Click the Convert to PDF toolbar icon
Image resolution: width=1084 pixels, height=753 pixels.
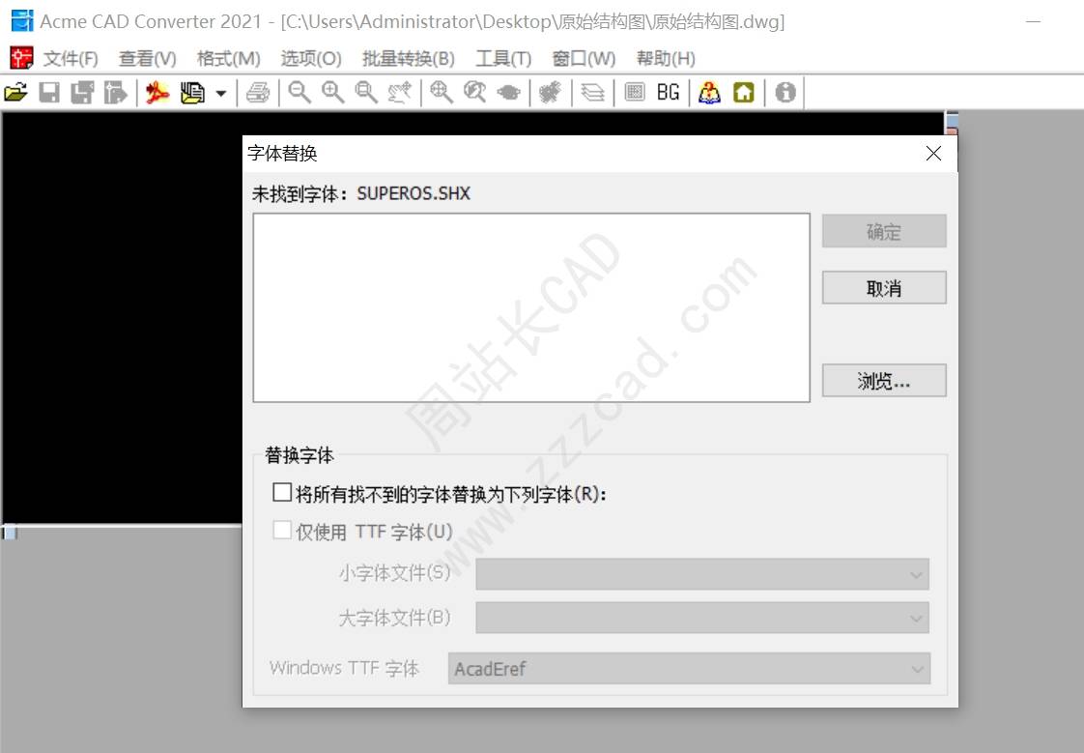[x=157, y=93]
